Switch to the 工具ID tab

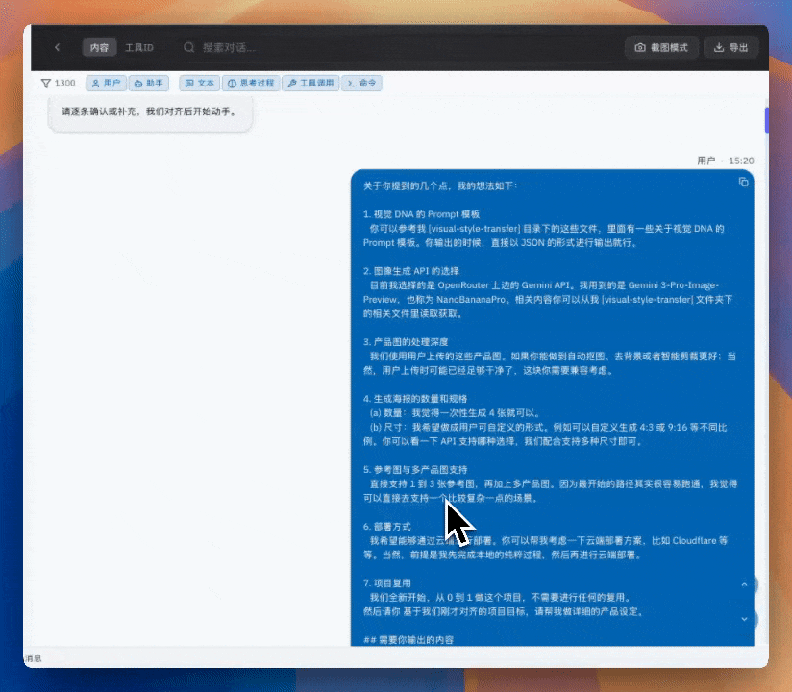pyautogui.click(x=139, y=47)
